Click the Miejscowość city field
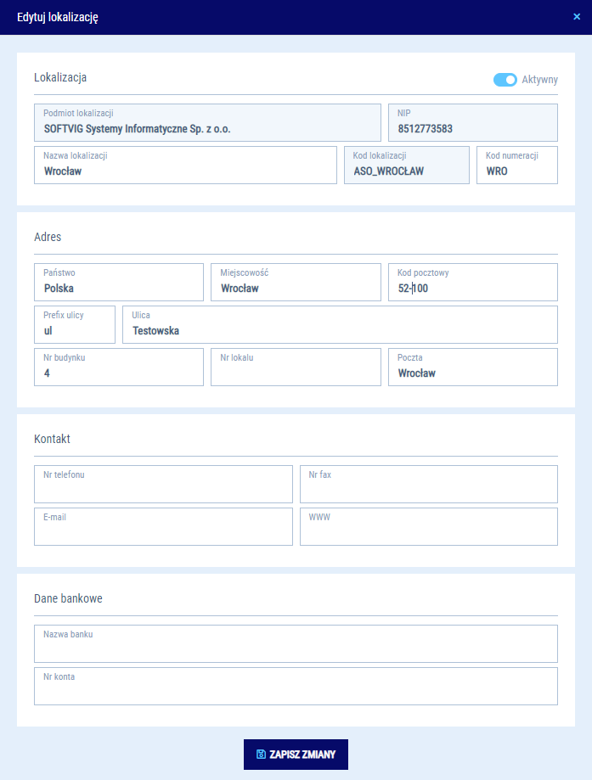Viewport: 592px width, 780px height. 296,283
